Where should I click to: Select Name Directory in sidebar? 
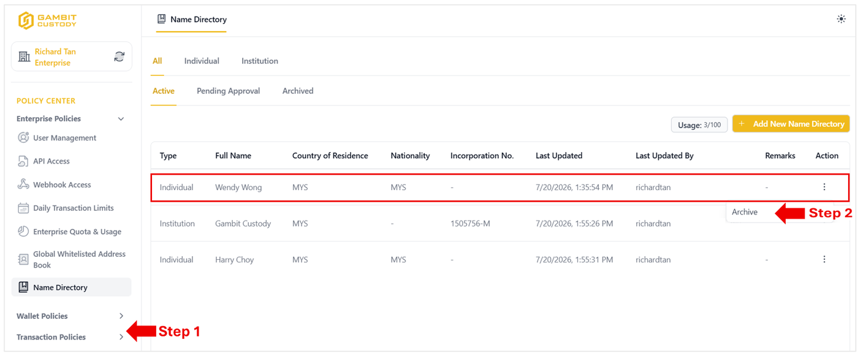point(71,287)
